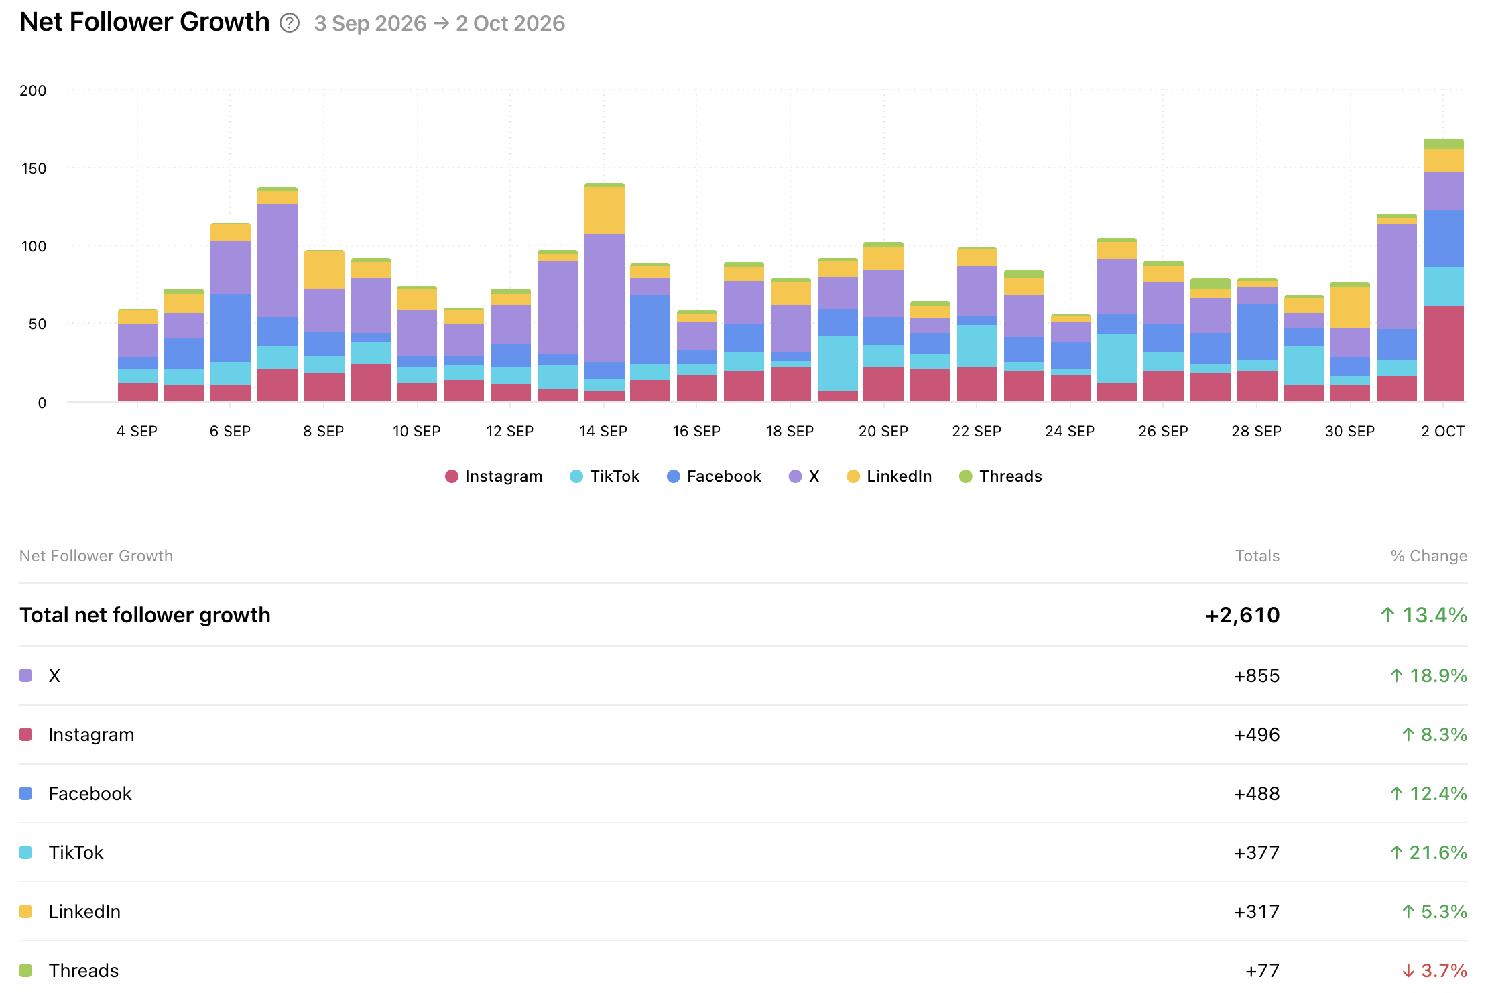Click the 6 SEP stacked bar
The height and width of the screenshot is (993, 1488).
(x=230, y=313)
